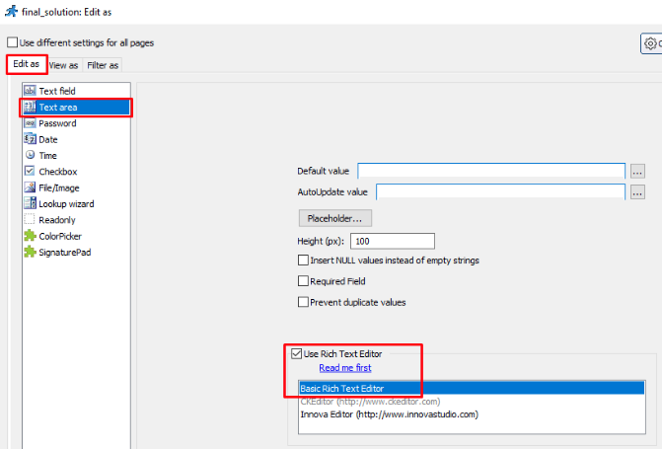Image resolution: width=662 pixels, height=449 pixels.
Task: Open AutoUpdate value ellipsis browse button
Action: (637, 191)
